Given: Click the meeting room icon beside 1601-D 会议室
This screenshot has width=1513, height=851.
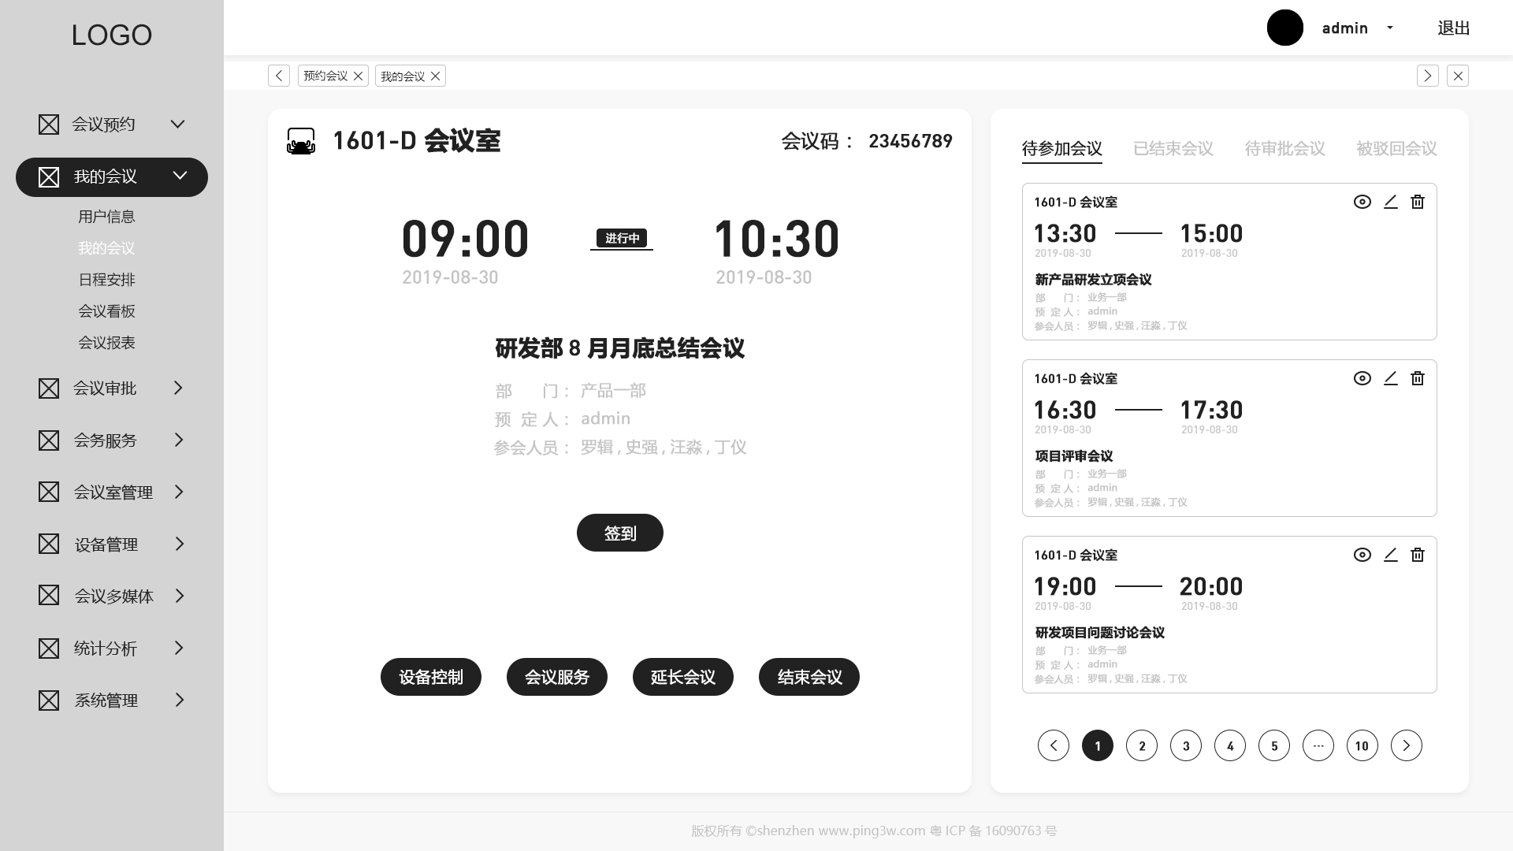Looking at the screenshot, I should pos(301,141).
